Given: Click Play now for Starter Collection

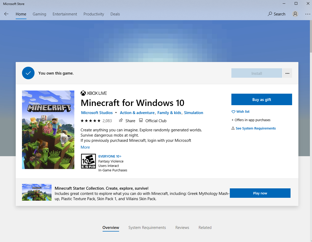Looking at the screenshot, I should tap(260, 193).
